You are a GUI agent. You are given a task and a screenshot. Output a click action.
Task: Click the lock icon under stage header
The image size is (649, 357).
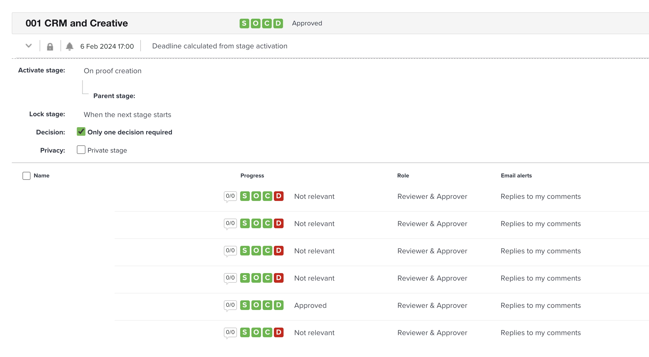click(50, 46)
